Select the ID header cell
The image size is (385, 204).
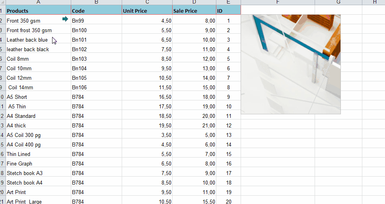coord(228,11)
